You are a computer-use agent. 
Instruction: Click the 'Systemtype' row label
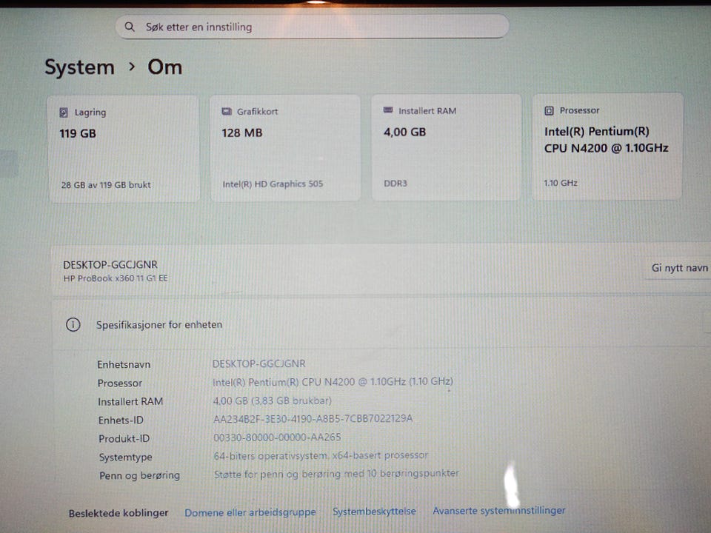(126, 457)
